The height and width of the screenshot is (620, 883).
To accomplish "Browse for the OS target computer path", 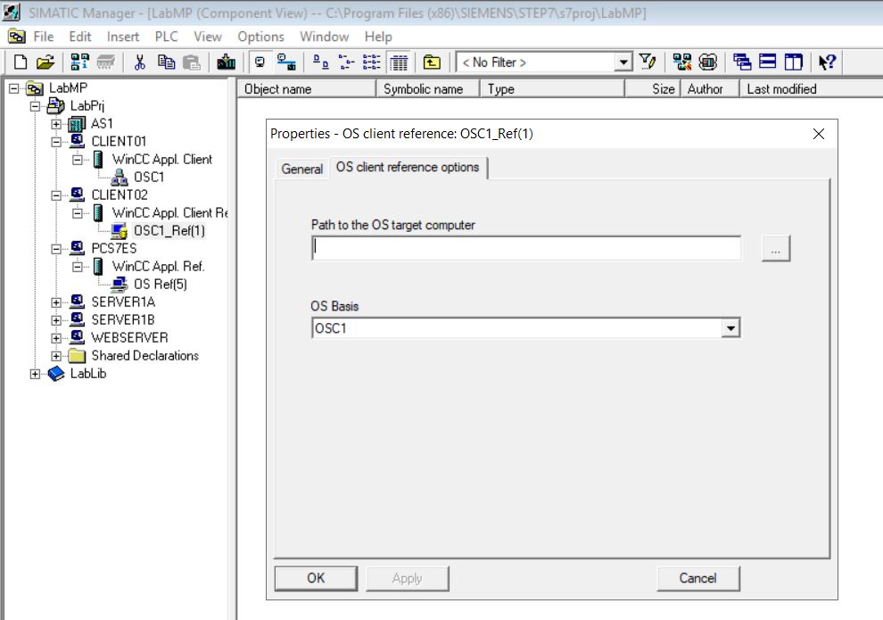I will 775,248.
